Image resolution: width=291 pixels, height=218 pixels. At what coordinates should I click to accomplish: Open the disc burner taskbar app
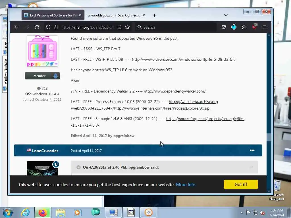148,212
